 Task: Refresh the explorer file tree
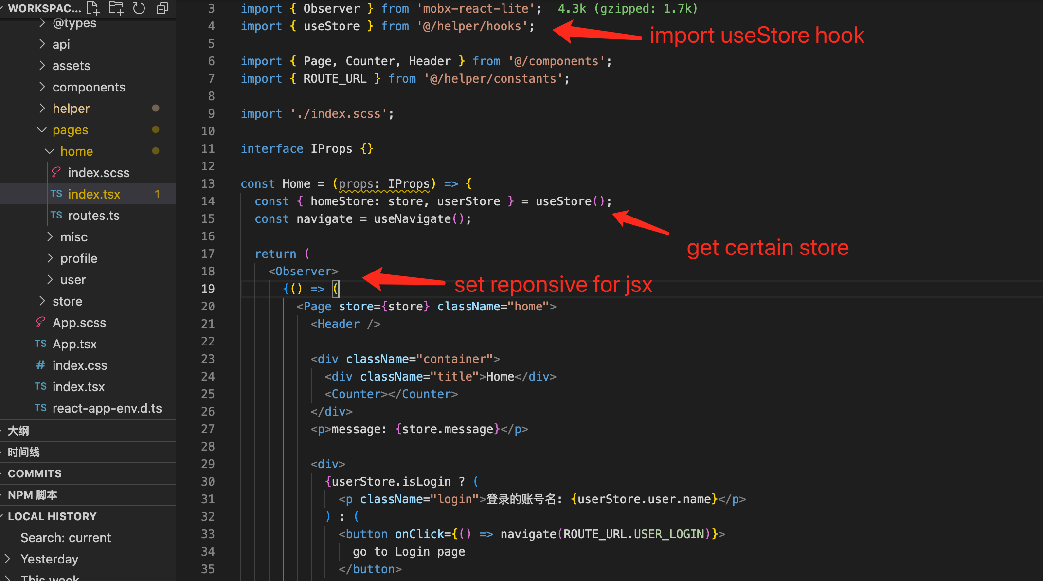coord(139,8)
